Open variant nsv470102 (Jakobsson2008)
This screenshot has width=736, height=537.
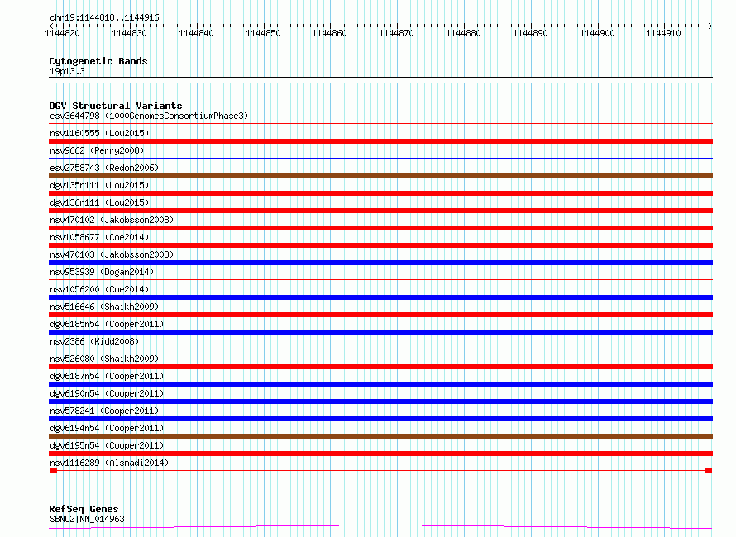click(112, 220)
